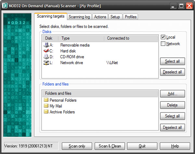Click the Add... button
This screenshot has height=154, width=195.
(x=172, y=94)
